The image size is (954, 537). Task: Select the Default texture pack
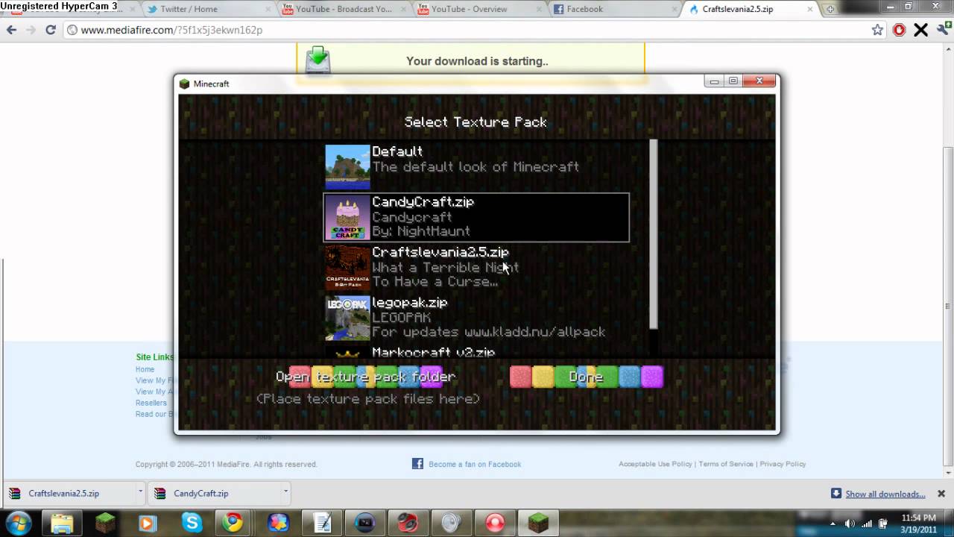pos(476,166)
